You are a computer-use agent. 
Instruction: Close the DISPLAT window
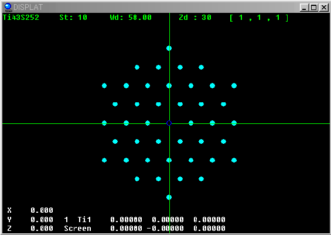324,8
